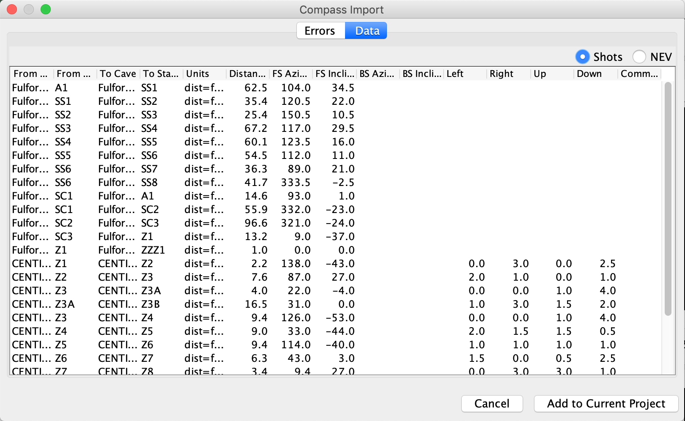Click the Down column header
This screenshot has height=421, width=685.
[x=595, y=74]
